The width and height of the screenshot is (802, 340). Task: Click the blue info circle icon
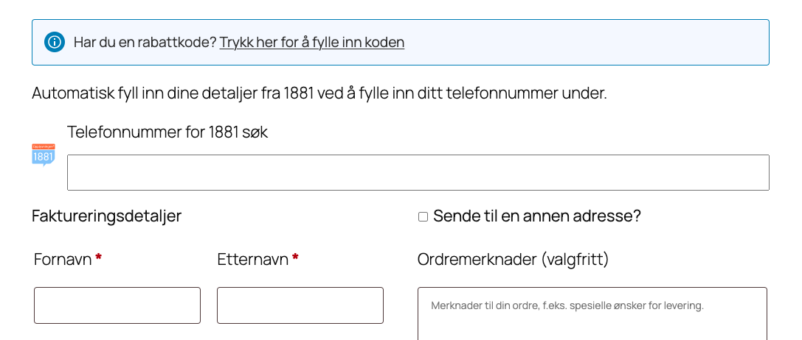pyautogui.click(x=54, y=42)
